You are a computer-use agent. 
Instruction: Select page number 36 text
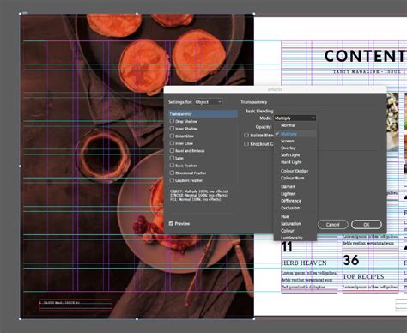click(350, 260)
